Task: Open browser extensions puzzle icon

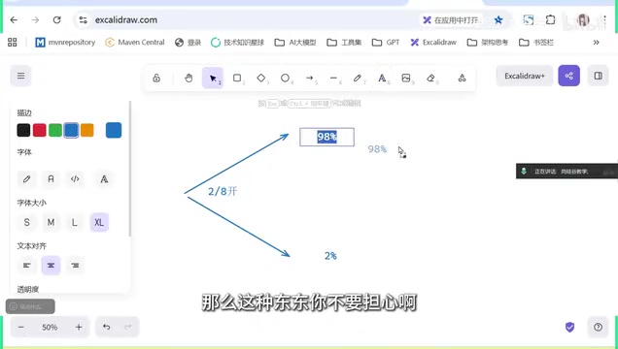Action: (551, 19)
